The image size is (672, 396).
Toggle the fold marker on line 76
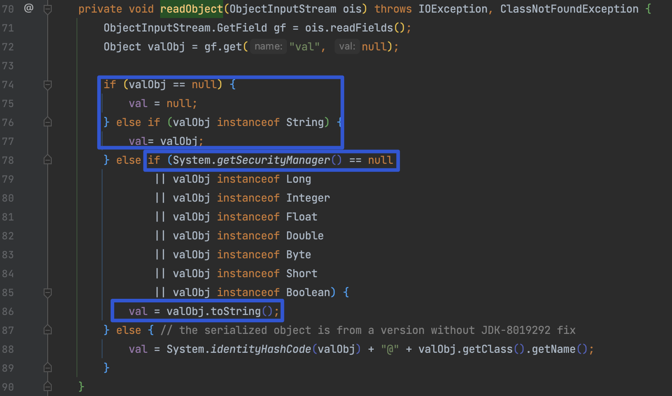[x=48, y=122]
